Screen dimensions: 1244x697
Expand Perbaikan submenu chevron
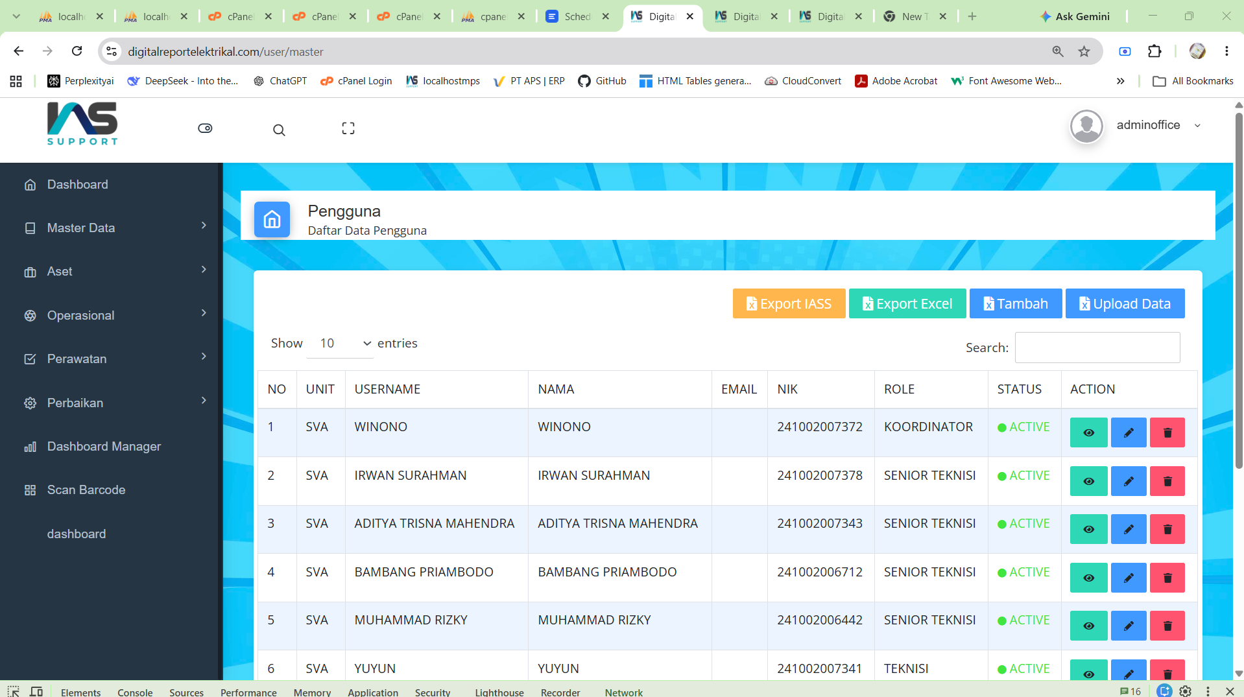click(x=204, y=400)
